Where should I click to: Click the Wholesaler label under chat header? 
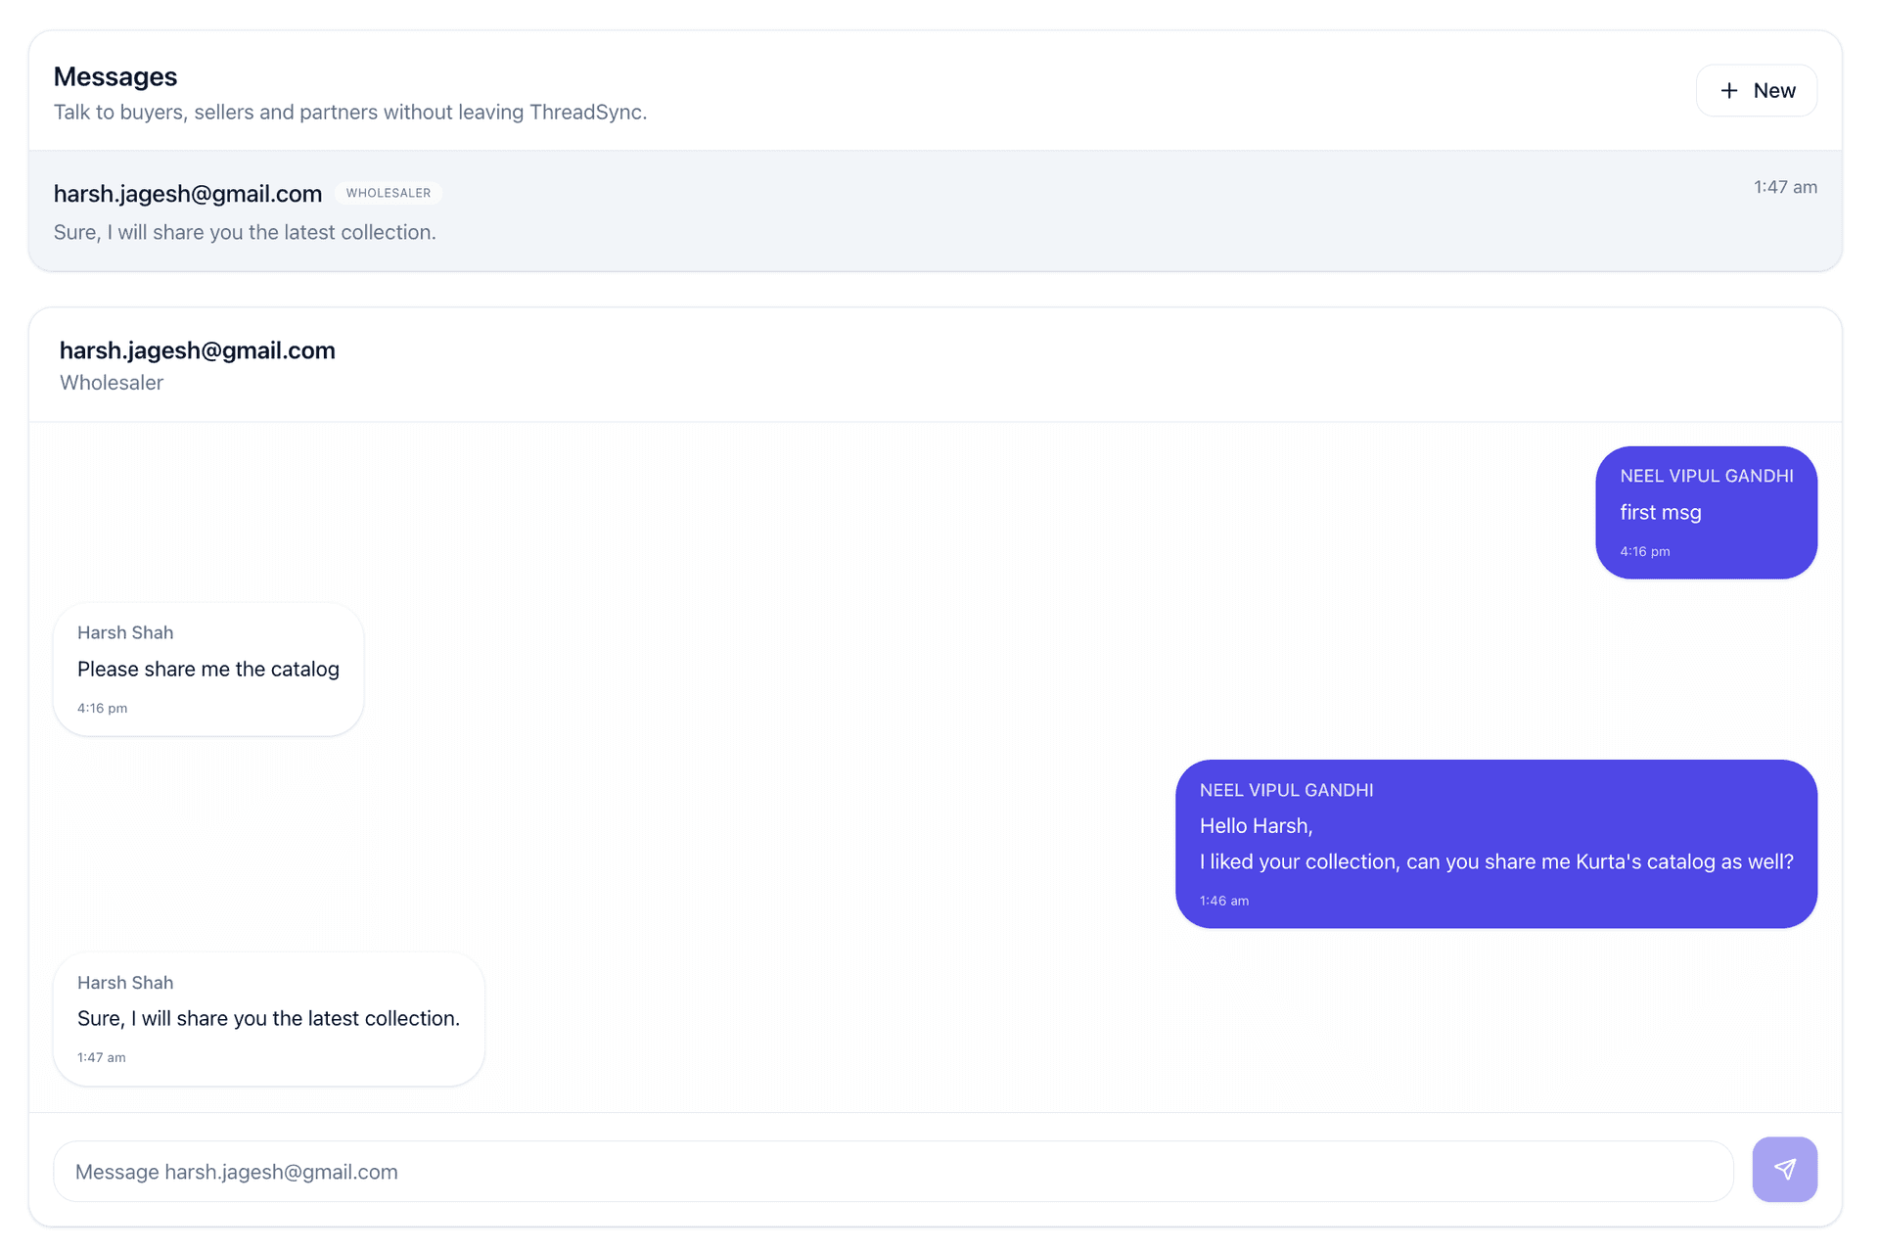coord(112,383)
